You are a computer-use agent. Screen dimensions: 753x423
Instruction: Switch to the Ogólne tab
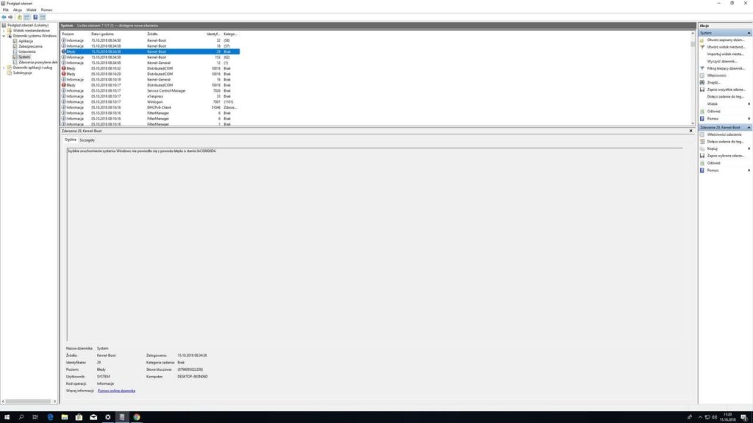pyautogui.click(x=71, y=140)
